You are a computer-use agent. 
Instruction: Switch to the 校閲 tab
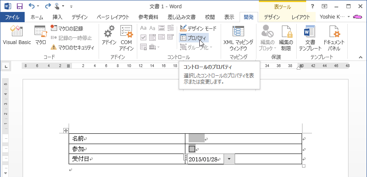(210, 17)
